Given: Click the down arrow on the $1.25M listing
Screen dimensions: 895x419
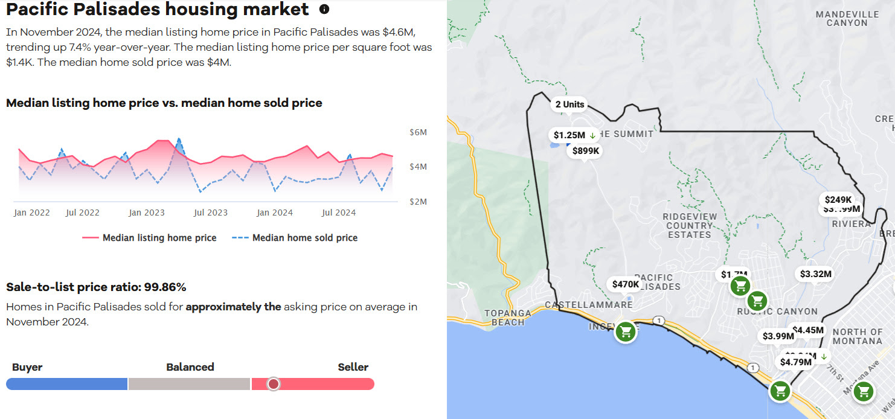Looking at the screenshot, I should (592, 135).
